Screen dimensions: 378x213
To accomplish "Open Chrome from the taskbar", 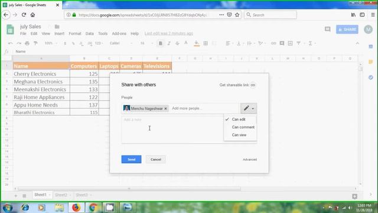I will point(93,208).
